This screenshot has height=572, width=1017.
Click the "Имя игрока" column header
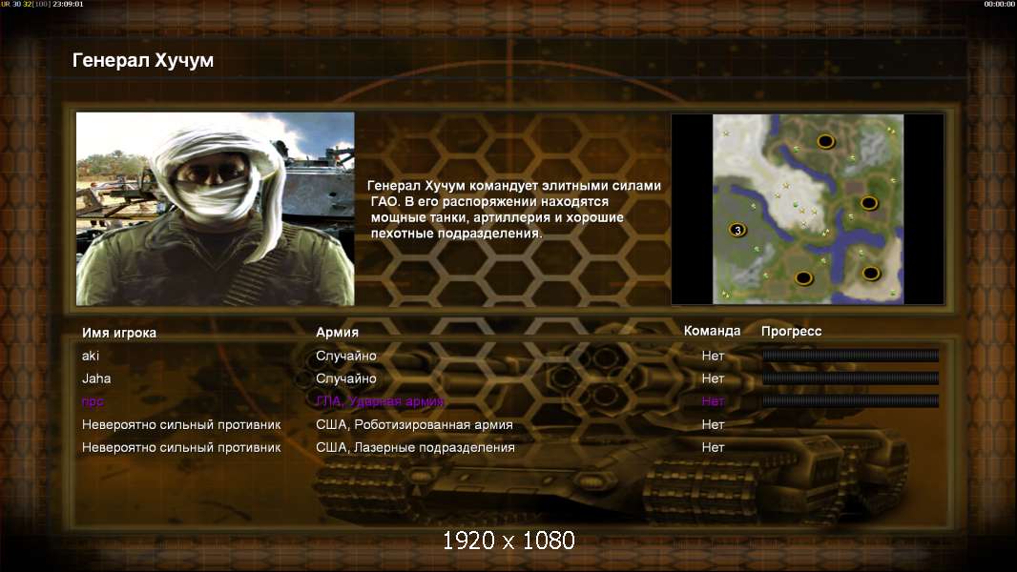click(x=118, y=333)
